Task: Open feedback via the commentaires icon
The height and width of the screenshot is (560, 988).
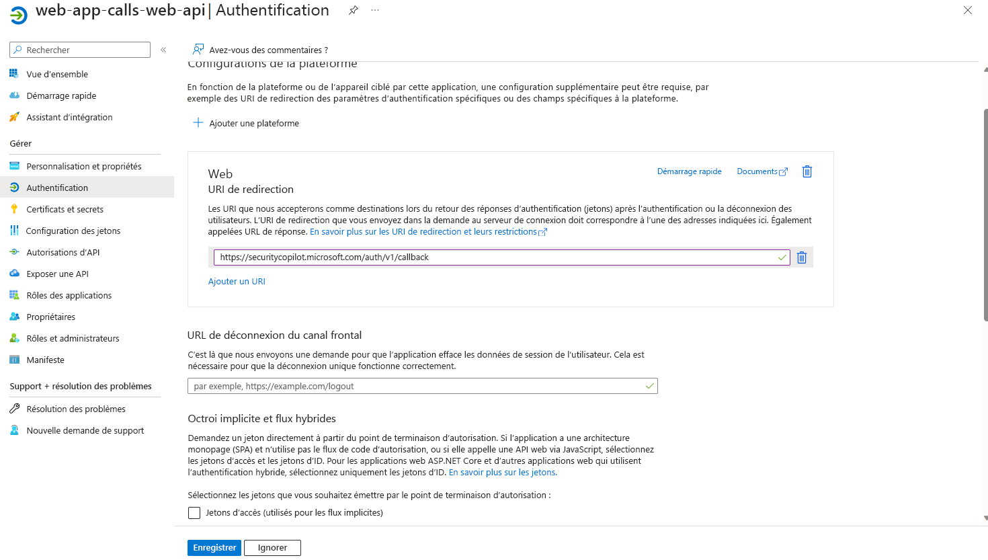Action: tap(198, 49)
